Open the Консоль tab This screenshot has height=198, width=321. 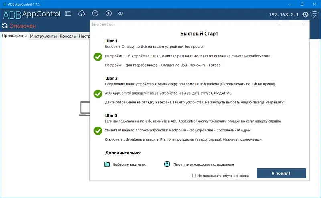coord(68,36)
